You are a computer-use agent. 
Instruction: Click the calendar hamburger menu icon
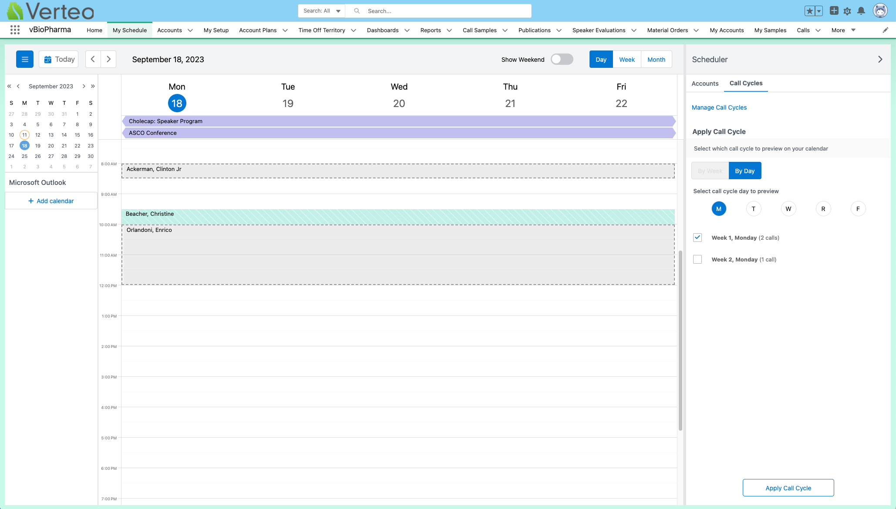[x=25, y=59]
